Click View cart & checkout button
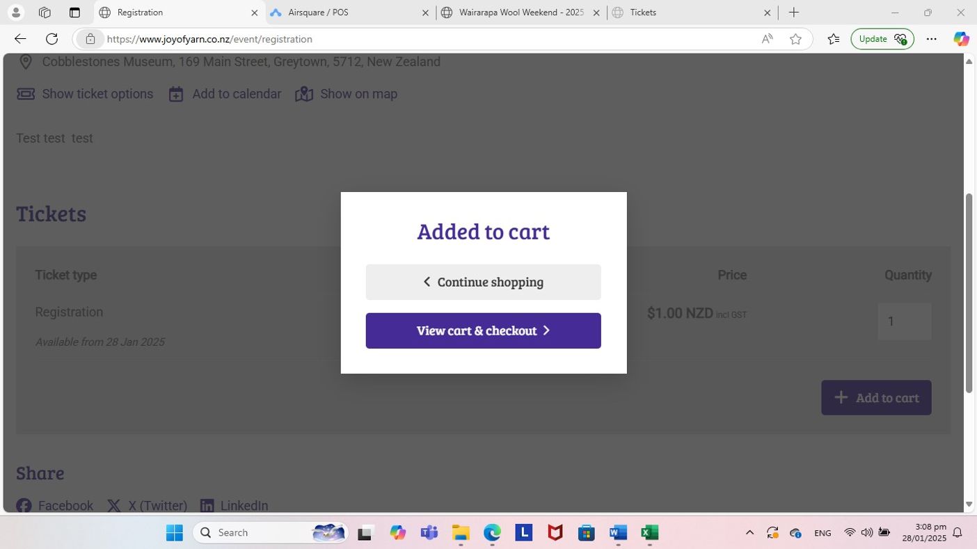The height and width of the screenshot is (549, 977). coord(483,331)
